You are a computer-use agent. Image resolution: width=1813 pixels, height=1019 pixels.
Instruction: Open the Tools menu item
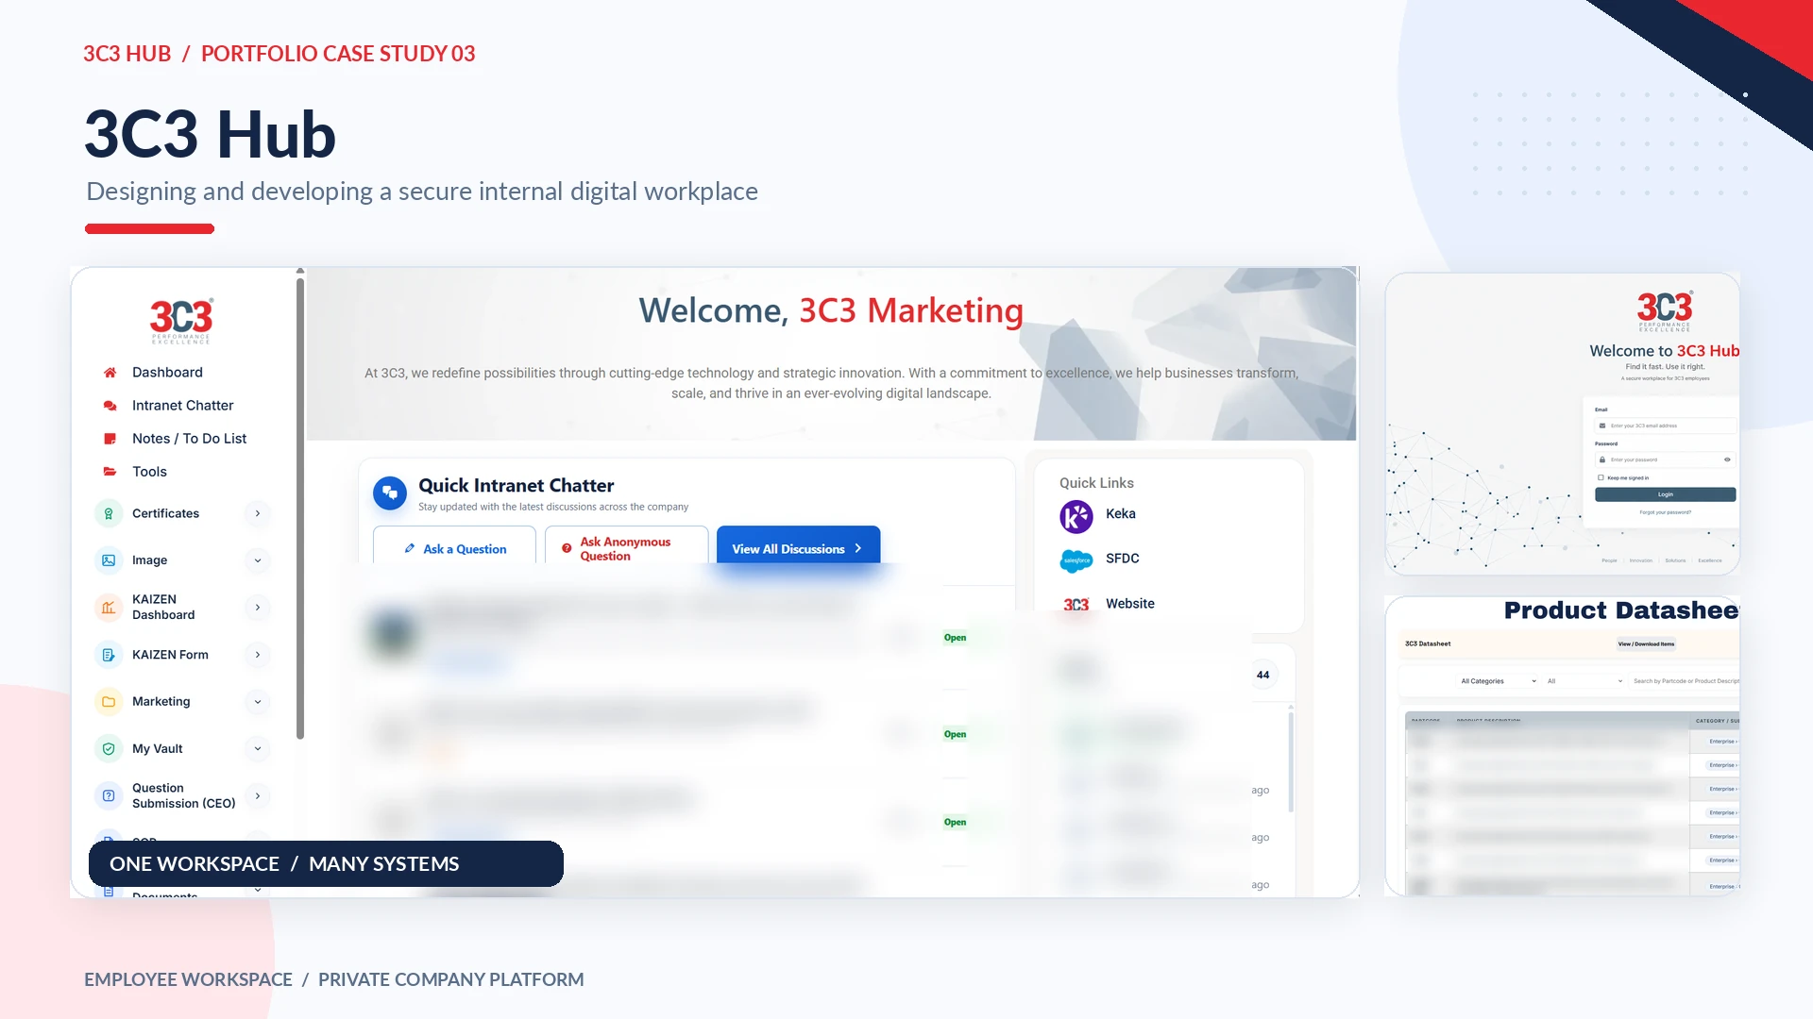tap(149, 472)
